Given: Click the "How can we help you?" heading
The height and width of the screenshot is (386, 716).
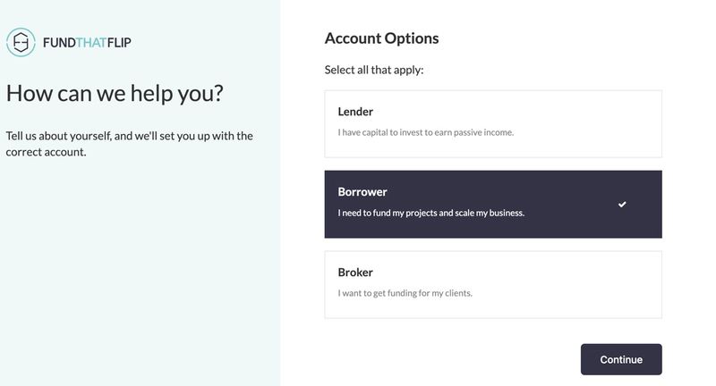Looking at the screenshot, I should [x=115, y=93].
